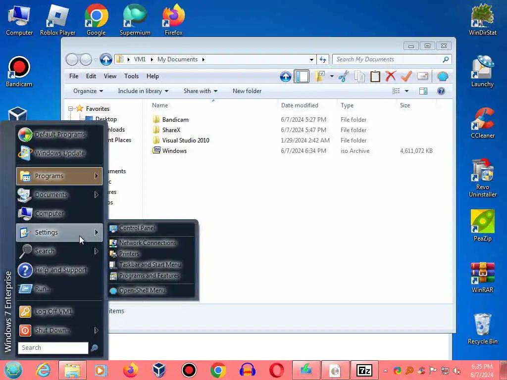Click the New folder button

(x=247, y=91)
